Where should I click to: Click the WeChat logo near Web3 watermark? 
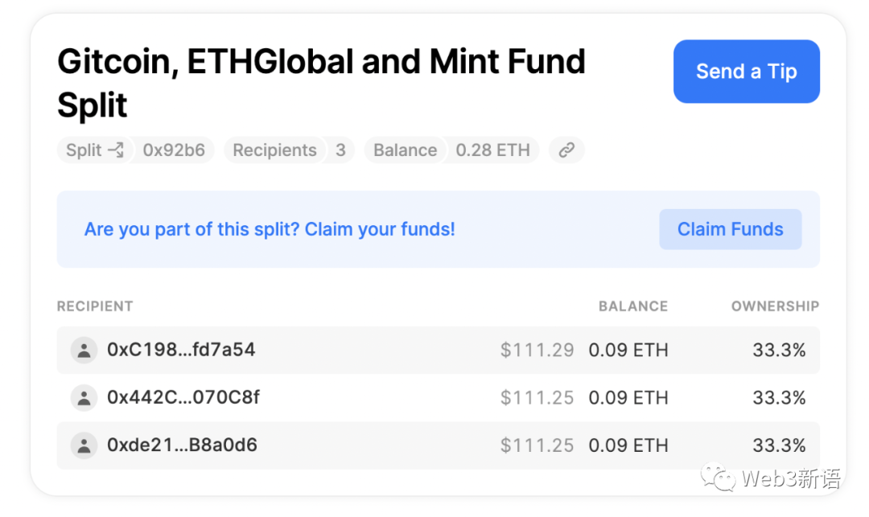718,479
